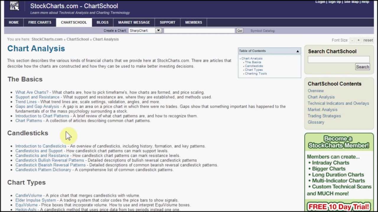Image resolution: width=378 pixels, height=212 pixels.
Task: Open the Login link
Action: point(320,2)
